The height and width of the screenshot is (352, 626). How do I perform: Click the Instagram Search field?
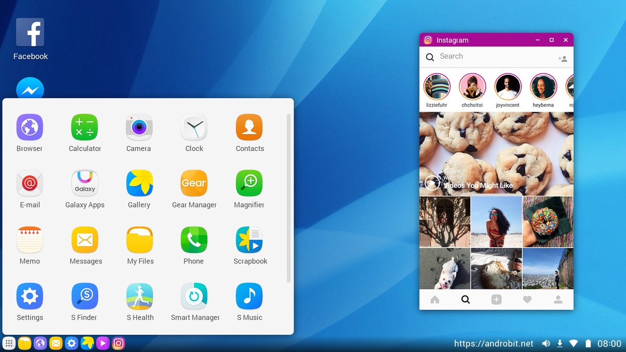click(x=490, y=56)
